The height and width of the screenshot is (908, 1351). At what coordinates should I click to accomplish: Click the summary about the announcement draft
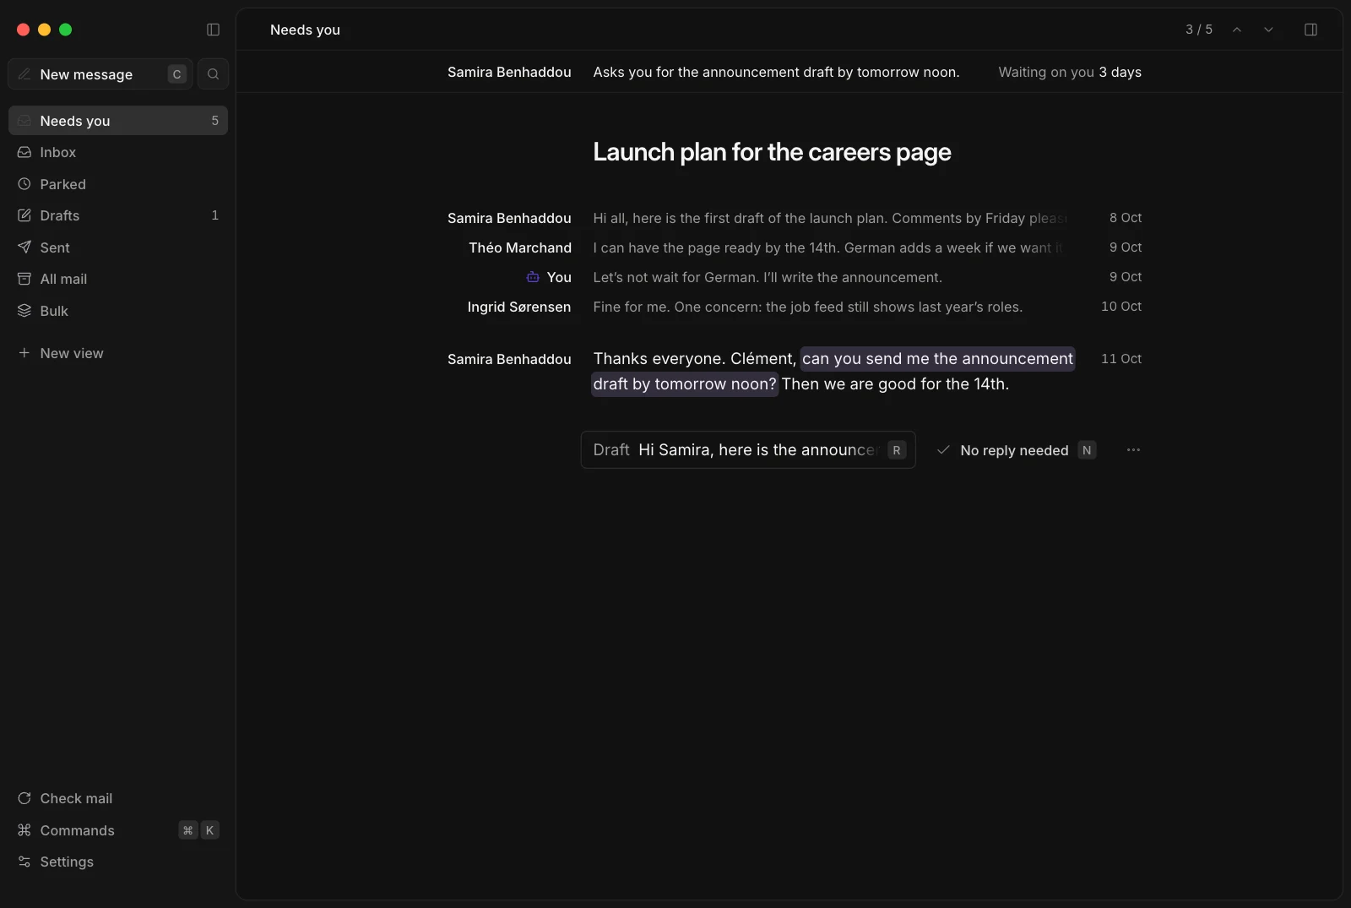(776, 73)
